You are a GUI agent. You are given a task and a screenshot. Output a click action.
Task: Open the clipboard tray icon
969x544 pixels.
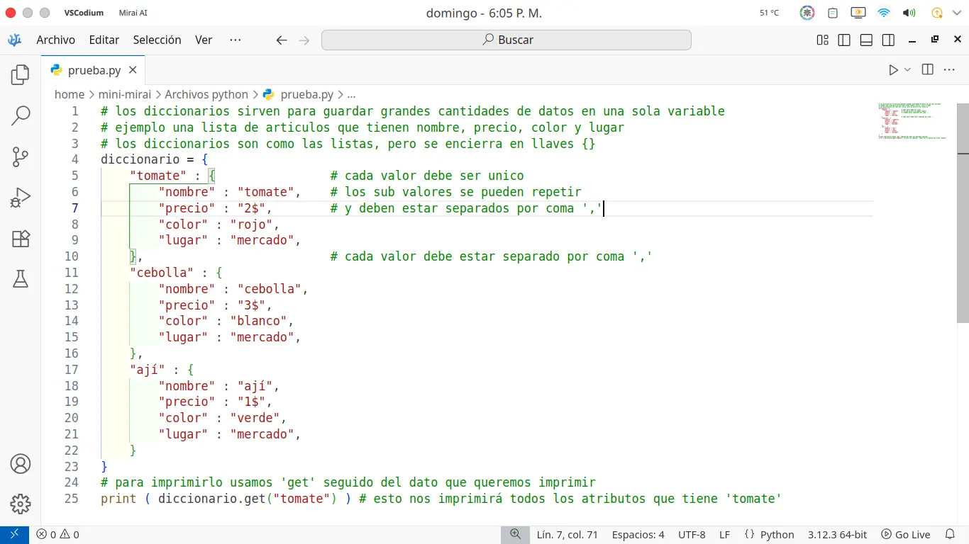(x=834, y=13)
